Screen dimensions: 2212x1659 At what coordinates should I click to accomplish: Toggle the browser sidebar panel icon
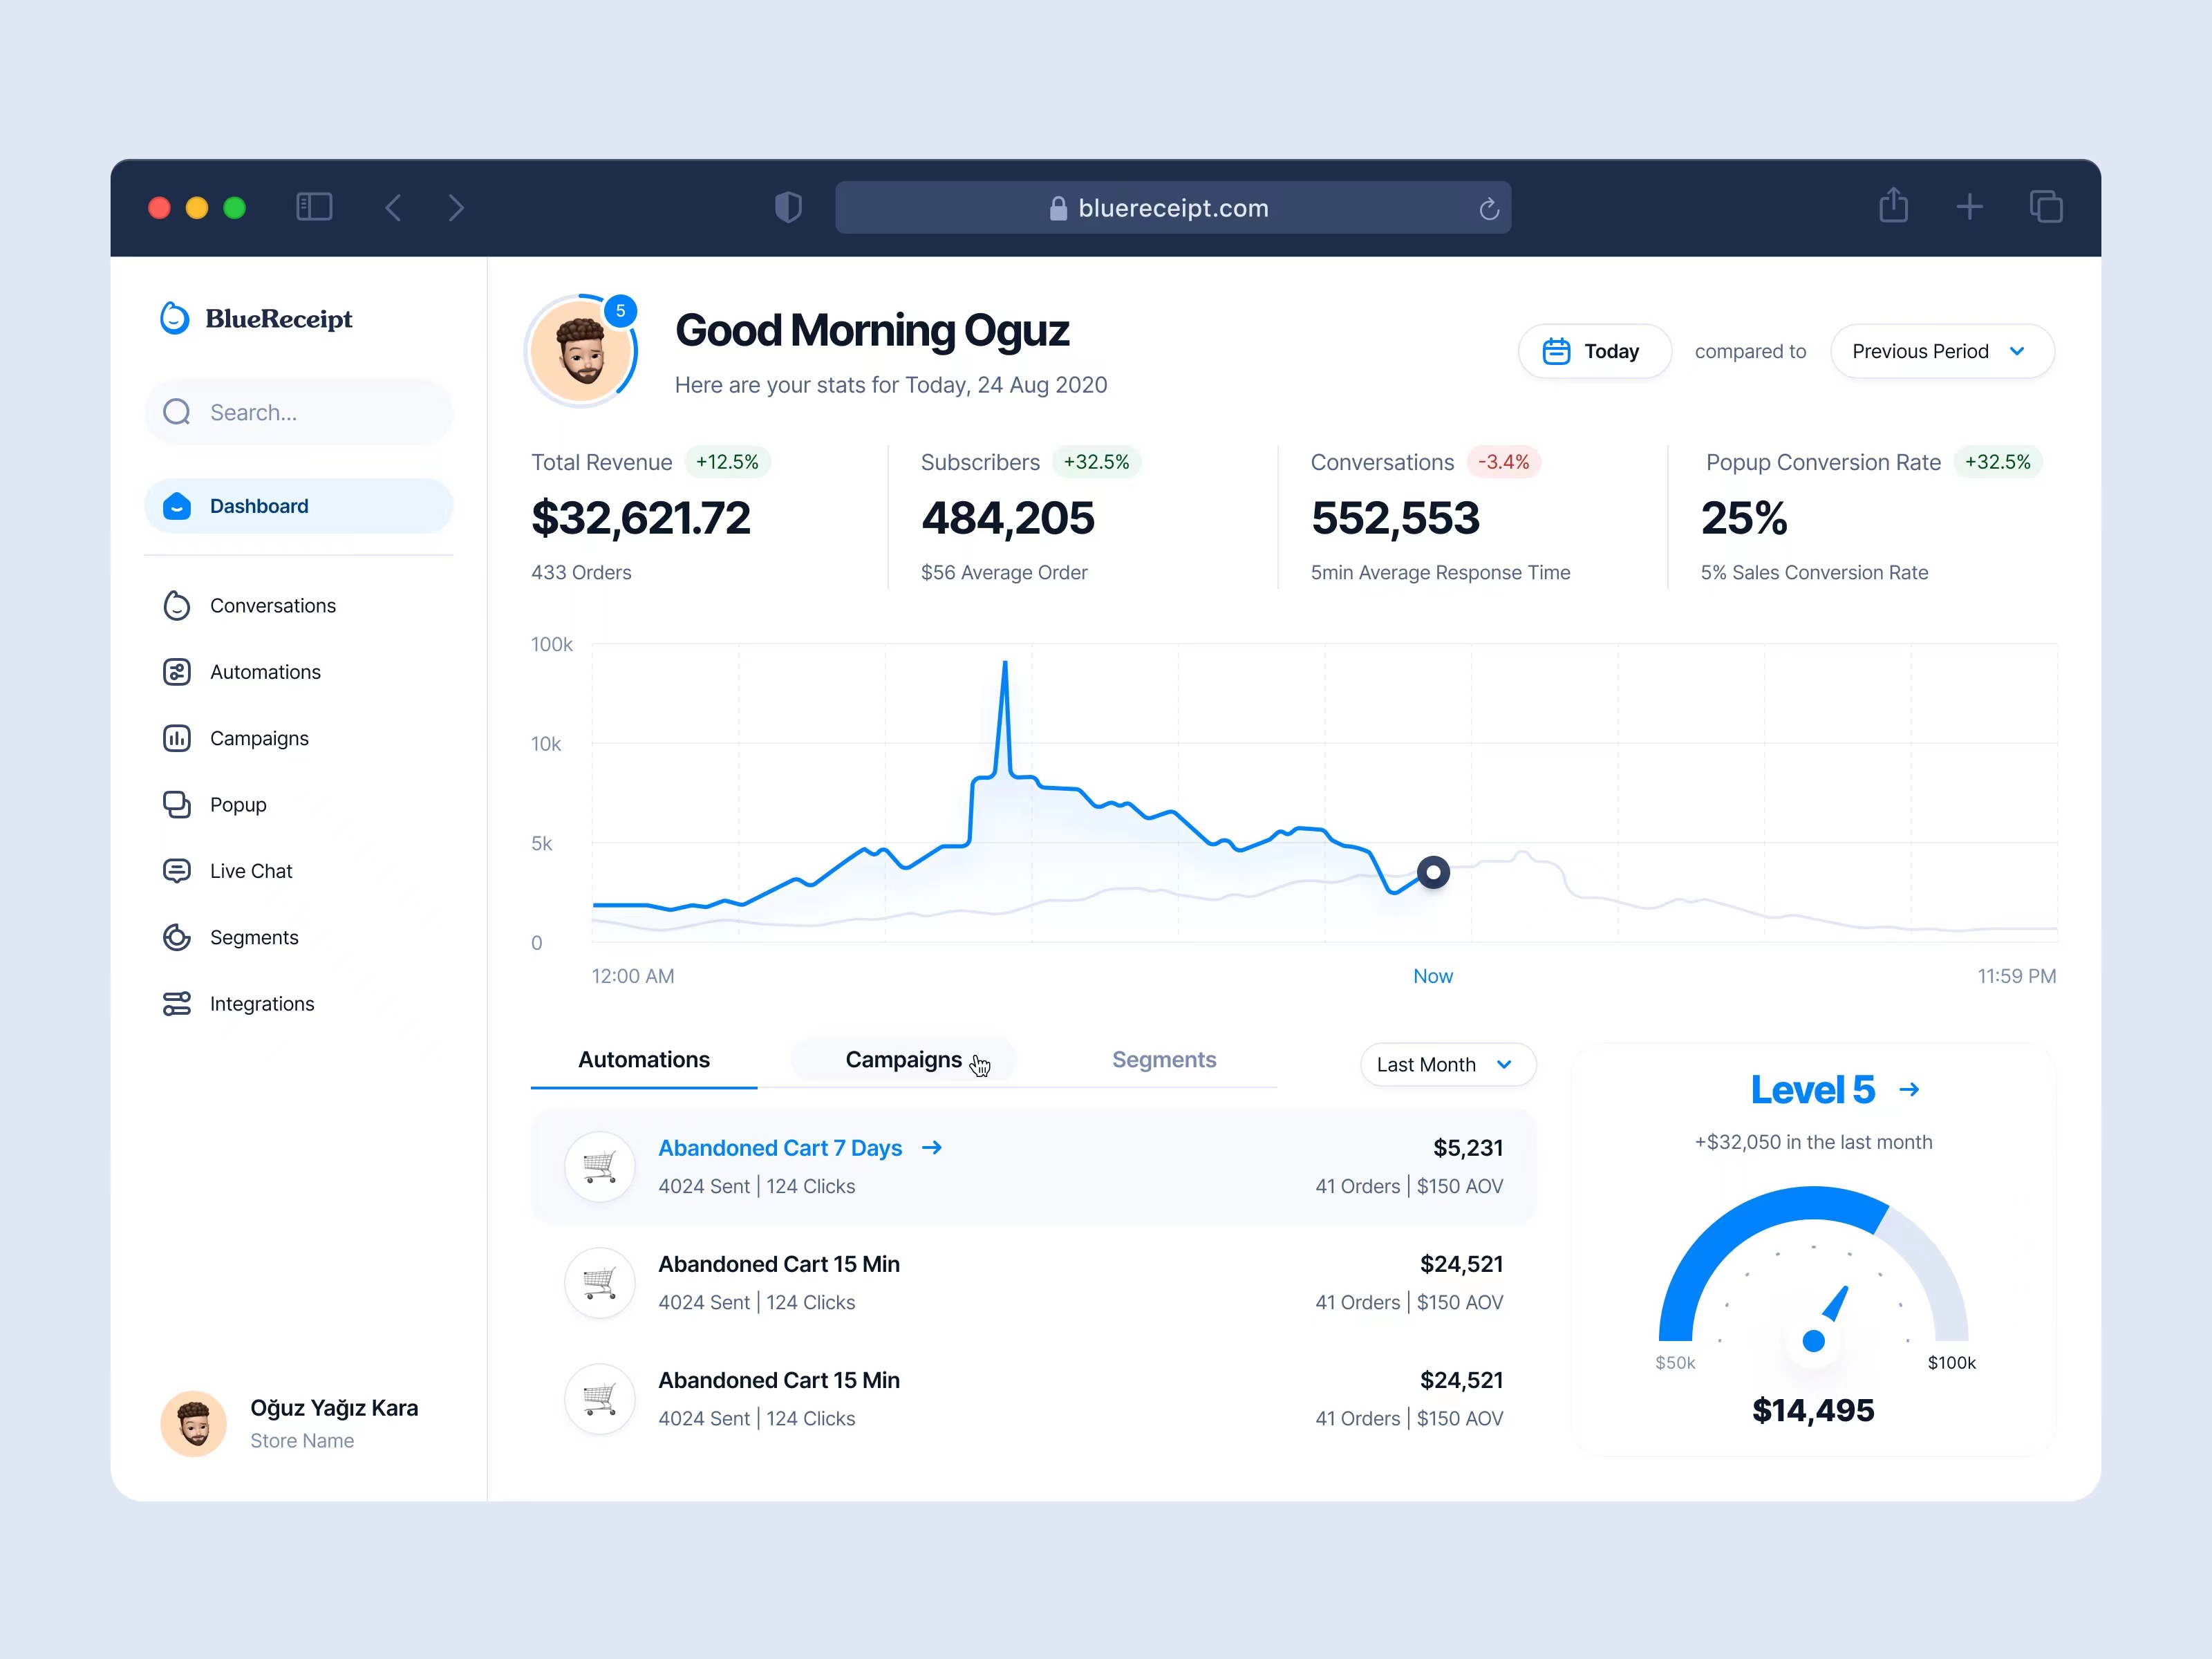314,207
